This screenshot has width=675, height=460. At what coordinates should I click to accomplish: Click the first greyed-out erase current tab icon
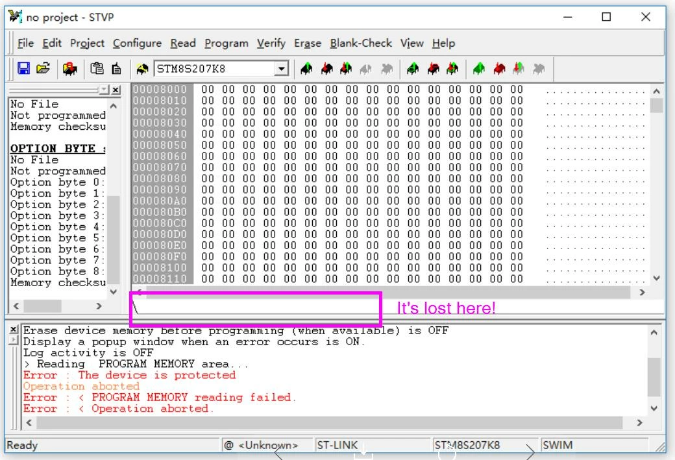(x=366, y=68)
